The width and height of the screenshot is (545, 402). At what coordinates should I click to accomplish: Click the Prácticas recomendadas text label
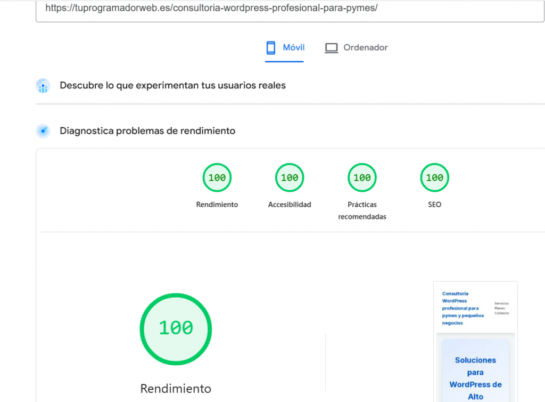(x=362, y=210)
